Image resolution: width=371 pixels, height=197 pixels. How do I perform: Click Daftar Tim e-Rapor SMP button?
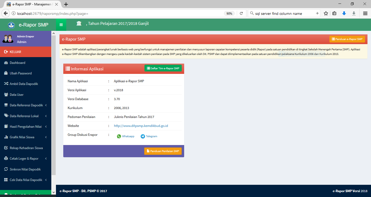(163, 68)
